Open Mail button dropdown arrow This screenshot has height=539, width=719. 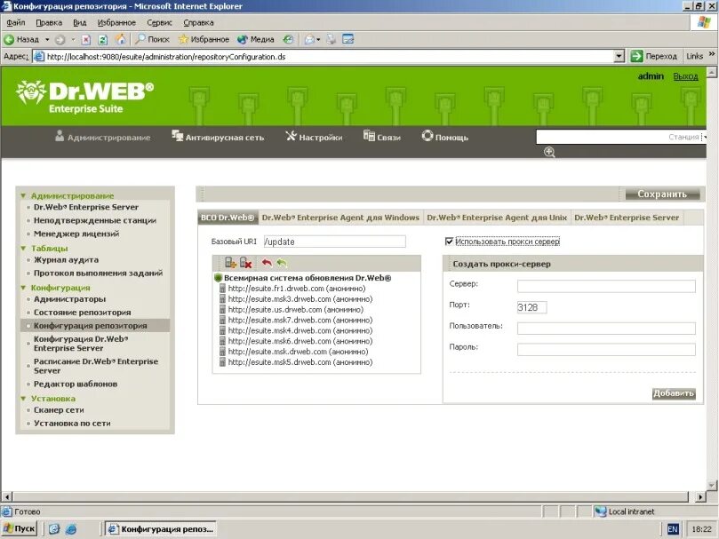(x=318, y=40)
